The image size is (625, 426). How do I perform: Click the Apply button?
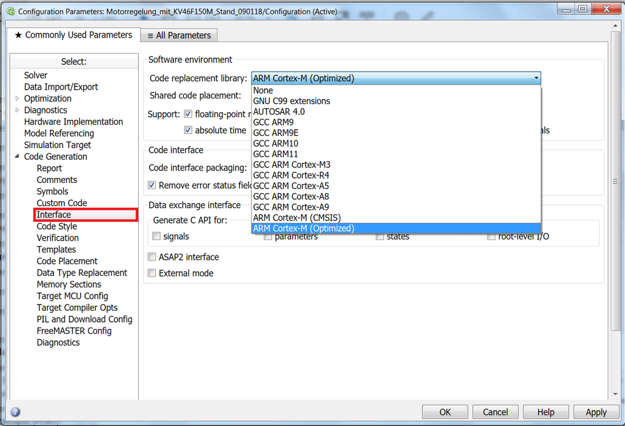coord(596,412)
